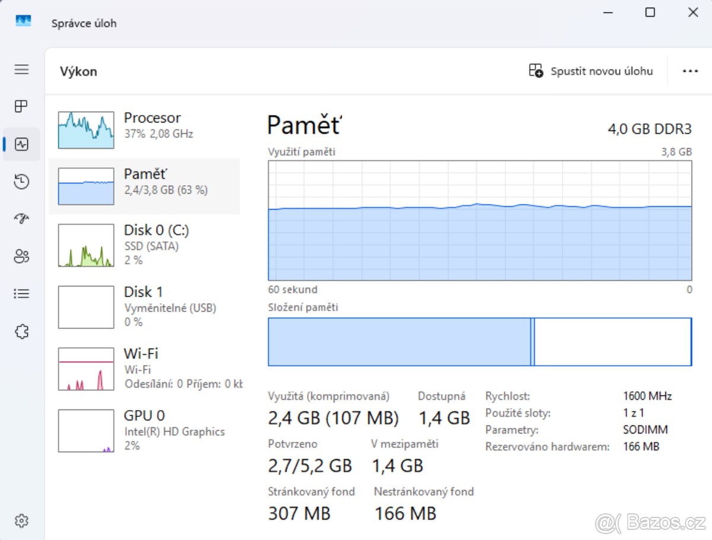712x540 pixels.
Task: Open the Details list icon
Action: click(x=21, y=294)
